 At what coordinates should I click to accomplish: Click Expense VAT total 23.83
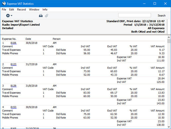161,100
